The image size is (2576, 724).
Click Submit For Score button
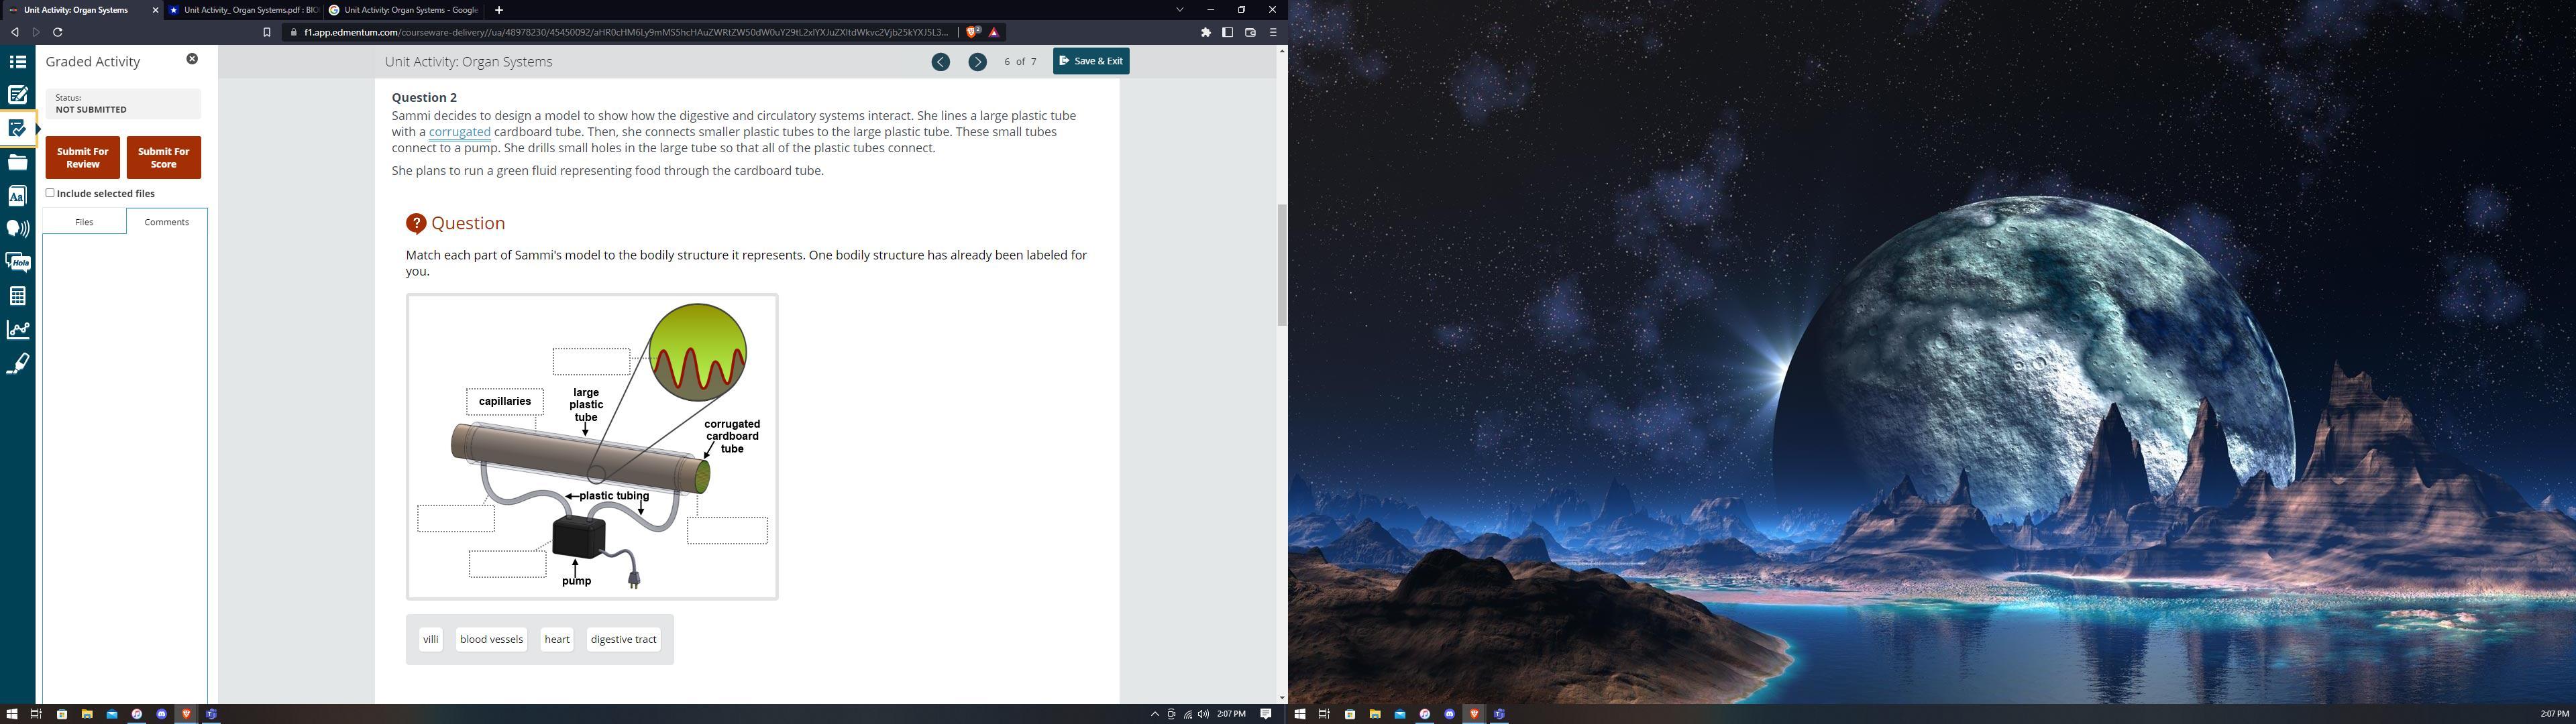(x=163, y=158)
